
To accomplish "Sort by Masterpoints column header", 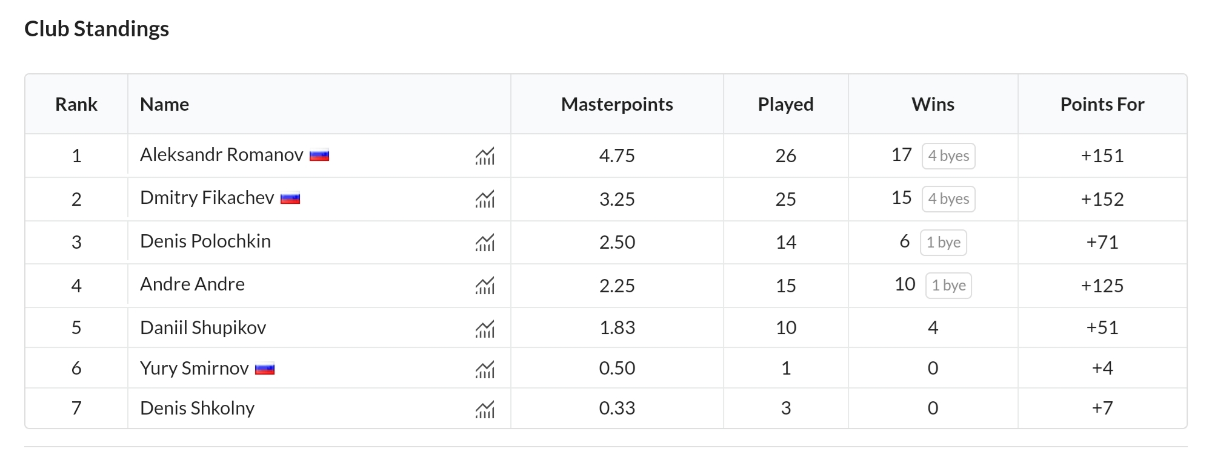I will [617, 104].
